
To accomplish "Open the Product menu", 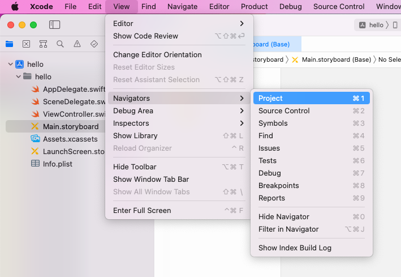I will click(254, 6).
